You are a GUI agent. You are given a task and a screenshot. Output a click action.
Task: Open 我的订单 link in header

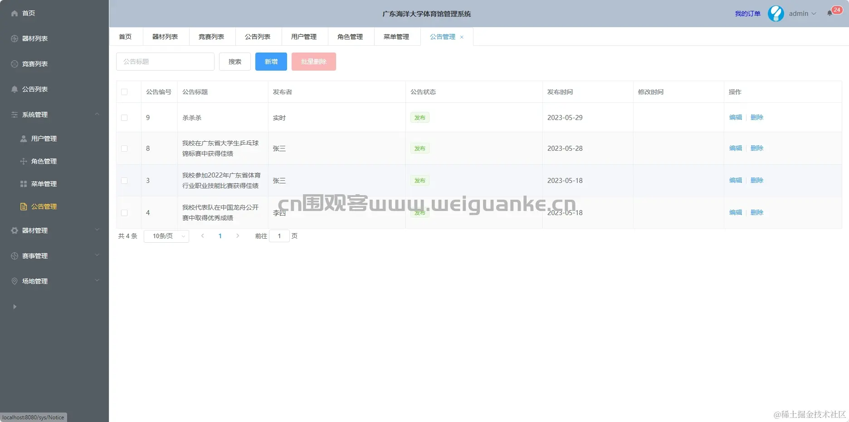tap(748, 14)
